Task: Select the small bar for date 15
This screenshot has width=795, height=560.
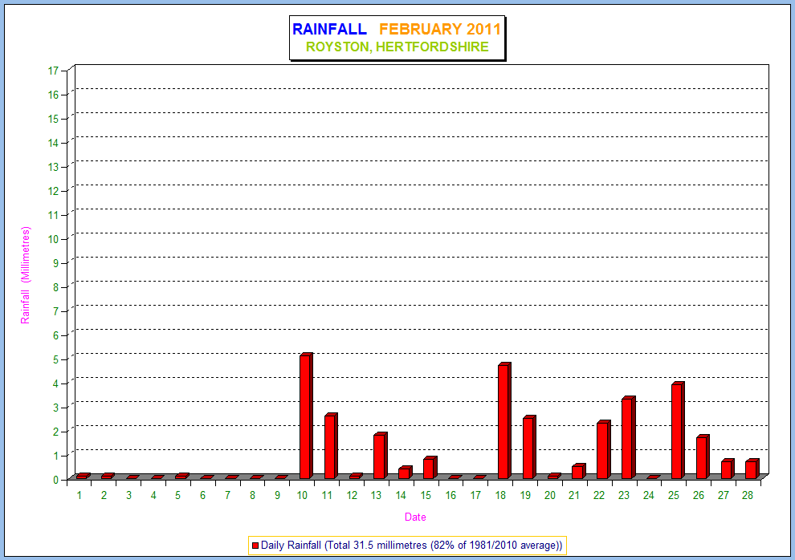Action: (x=429, y=469)
